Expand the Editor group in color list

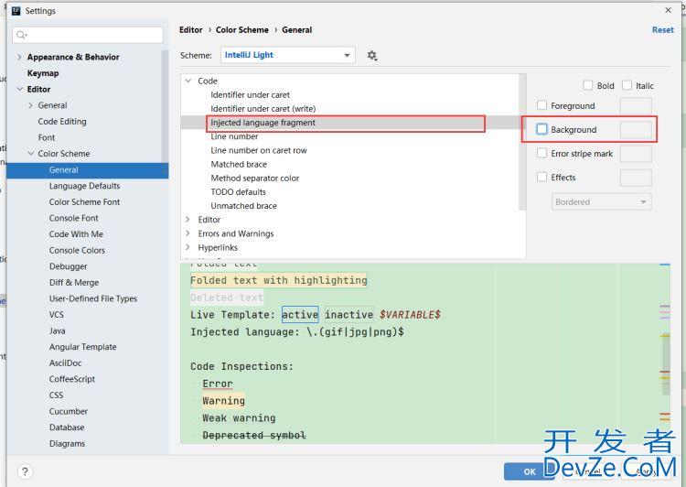coord(188,220)
